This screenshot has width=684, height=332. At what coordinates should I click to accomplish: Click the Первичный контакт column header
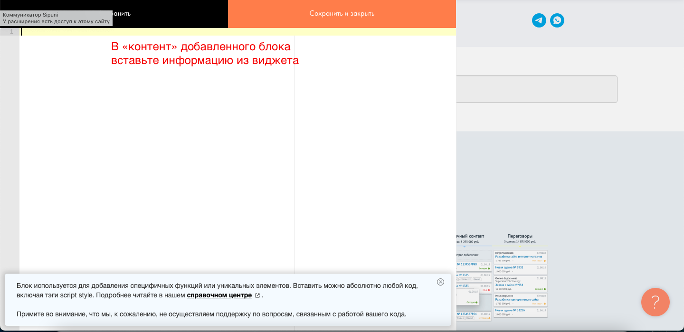click(470, 236)
